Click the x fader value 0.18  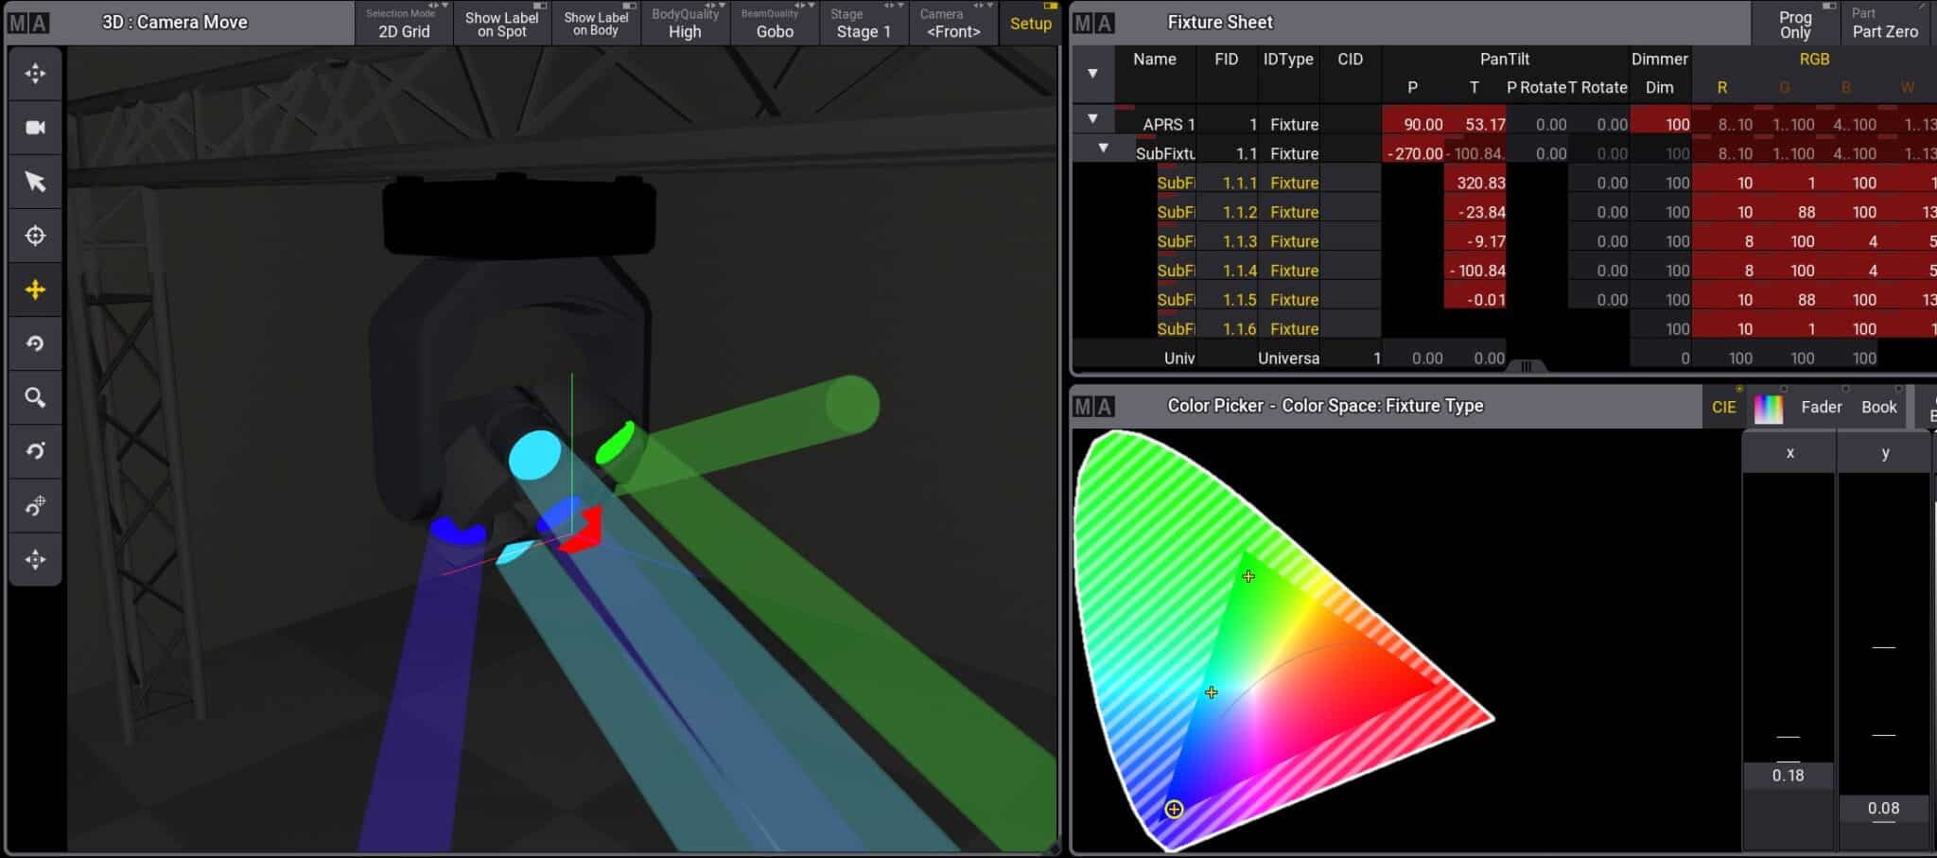(1788, 776)
